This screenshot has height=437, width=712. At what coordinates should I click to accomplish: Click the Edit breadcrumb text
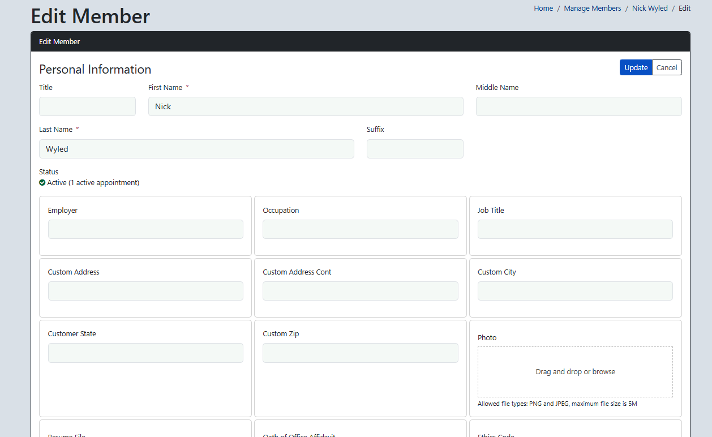point(685,8)
